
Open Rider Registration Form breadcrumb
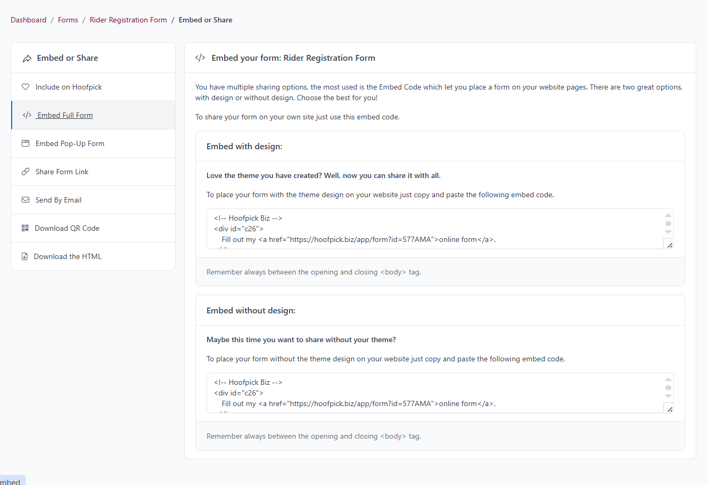(x=128, y=20)
